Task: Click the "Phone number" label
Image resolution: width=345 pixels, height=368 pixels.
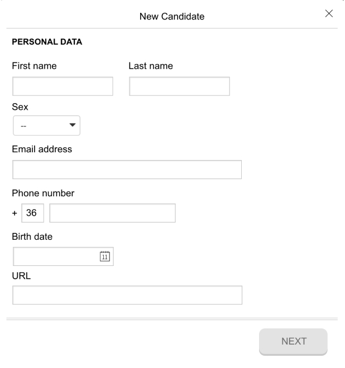Action: 43,193
